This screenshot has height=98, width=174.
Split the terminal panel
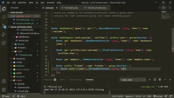click(155, 79)
